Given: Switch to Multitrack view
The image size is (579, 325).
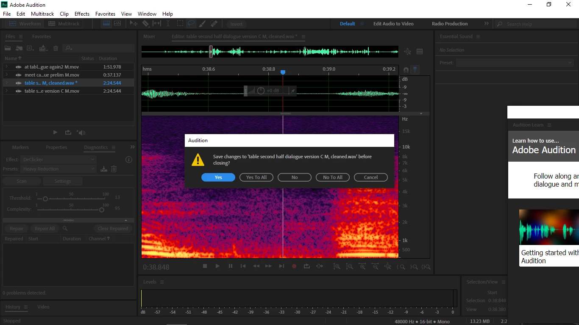Looking at the screenshot, I should (64, 24).
